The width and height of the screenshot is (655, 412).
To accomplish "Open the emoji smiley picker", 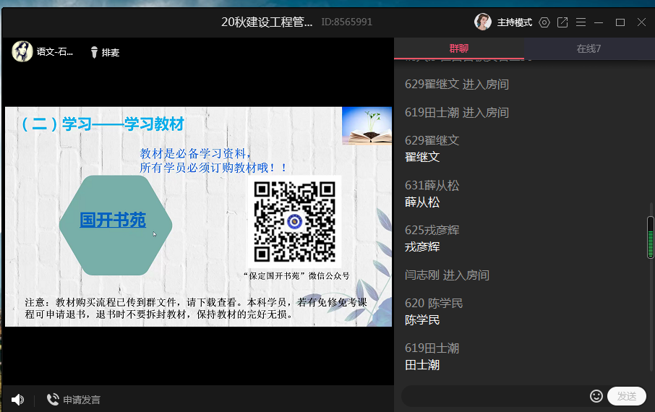I will point(596,396).
